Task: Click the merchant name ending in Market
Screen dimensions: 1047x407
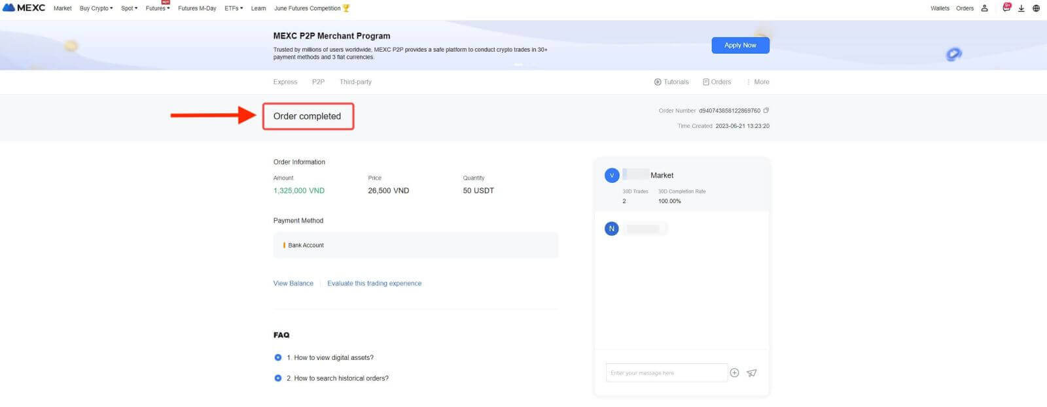Action: pyautogui.click(x=648, y=175)
